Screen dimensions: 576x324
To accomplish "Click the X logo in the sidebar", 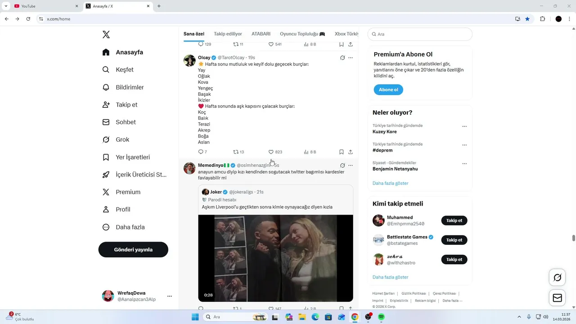I will pos(106,35).
